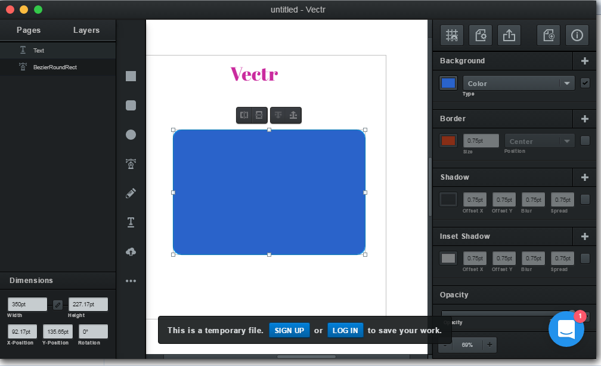Screen dimensions: 601x366
Task: Zoom out with the minus button
Action: pos(445,345)
